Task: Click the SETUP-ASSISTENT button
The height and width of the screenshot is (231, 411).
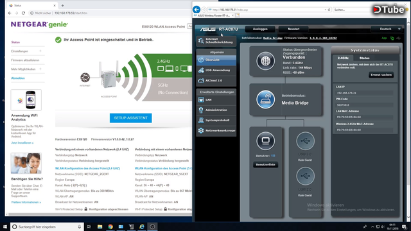Action: [x=130, y=118]
